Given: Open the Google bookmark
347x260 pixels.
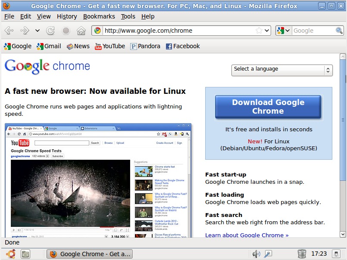Looking at the screenshot, I should [x=18, y=46].
